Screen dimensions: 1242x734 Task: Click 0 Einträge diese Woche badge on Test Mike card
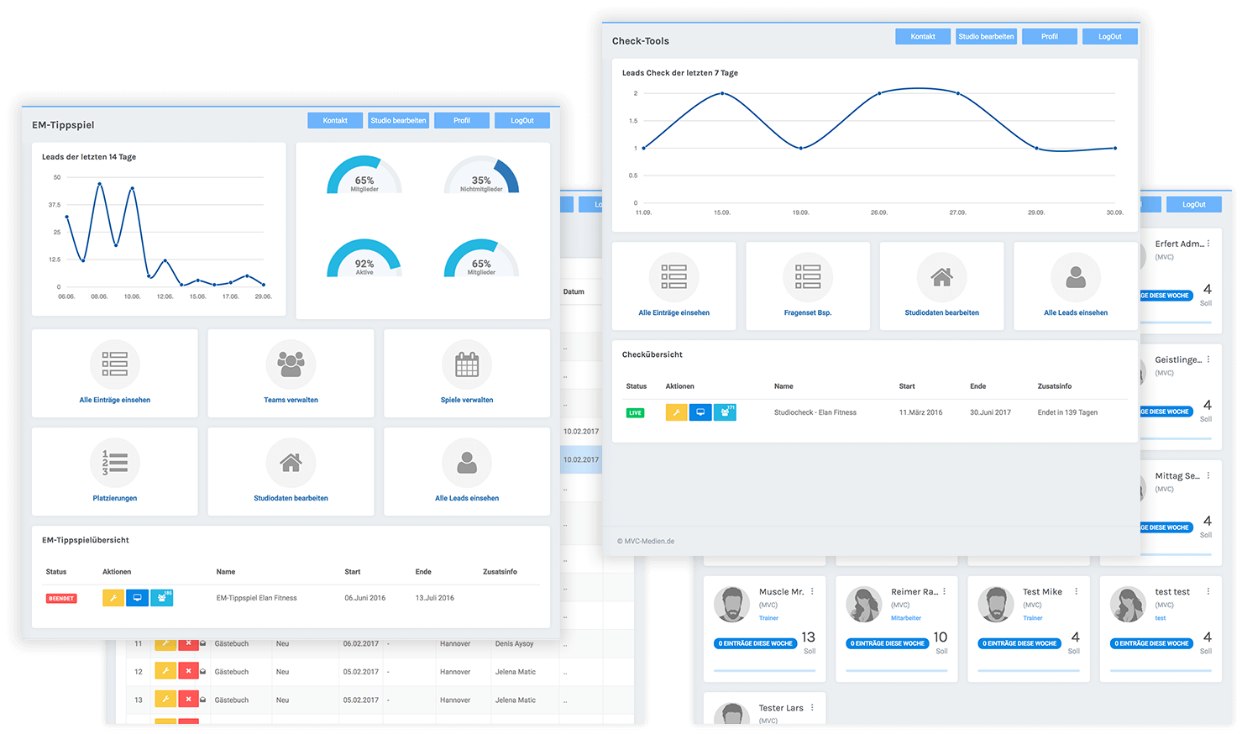1019,643
